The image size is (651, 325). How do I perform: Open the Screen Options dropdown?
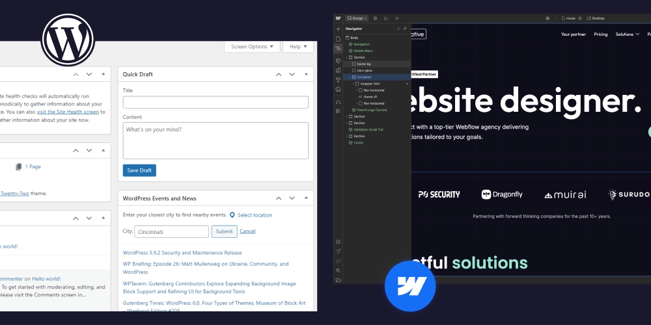(253, 46)
